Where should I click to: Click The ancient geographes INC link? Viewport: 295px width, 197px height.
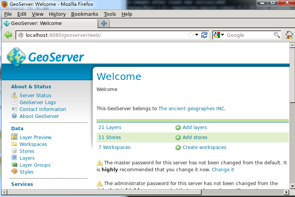point(192,109)
